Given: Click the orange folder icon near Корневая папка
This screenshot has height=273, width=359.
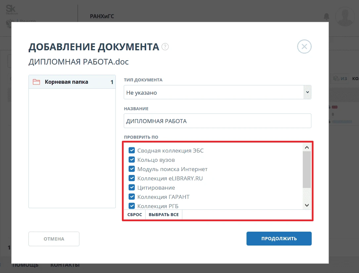Looking at the screenshot, I should (x=36, y=81).
